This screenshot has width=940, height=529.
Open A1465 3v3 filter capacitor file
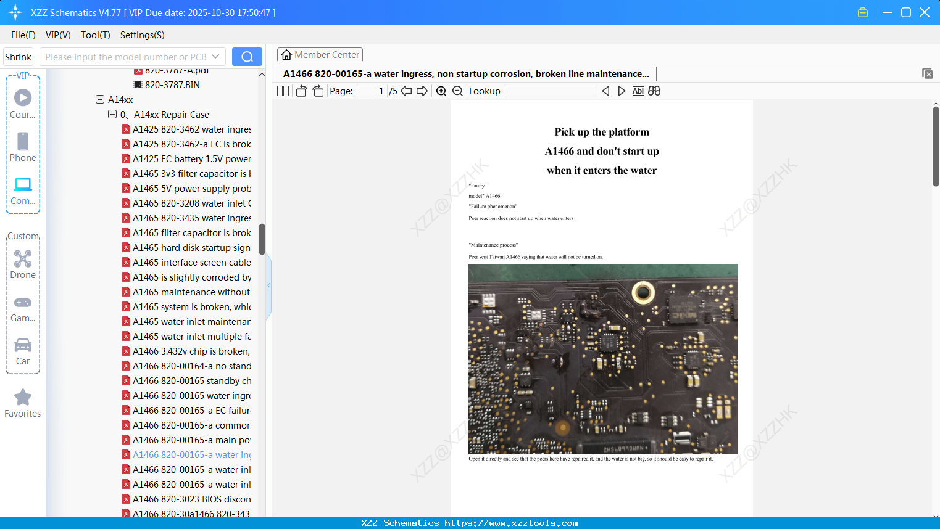[x=191, y=174]
